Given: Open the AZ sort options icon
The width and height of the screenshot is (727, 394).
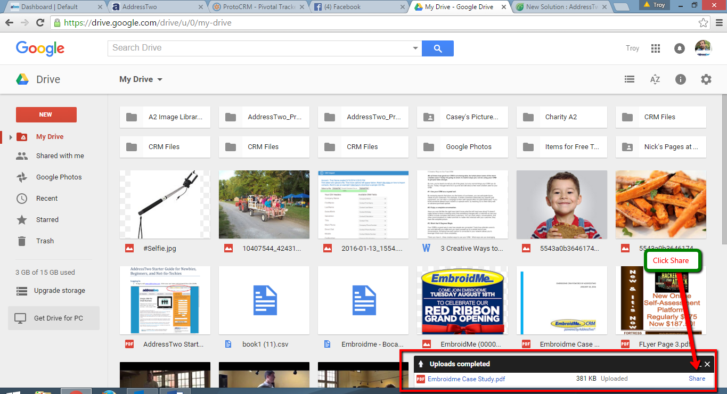Looking at the screenshot, I should (x=655, y=79).
